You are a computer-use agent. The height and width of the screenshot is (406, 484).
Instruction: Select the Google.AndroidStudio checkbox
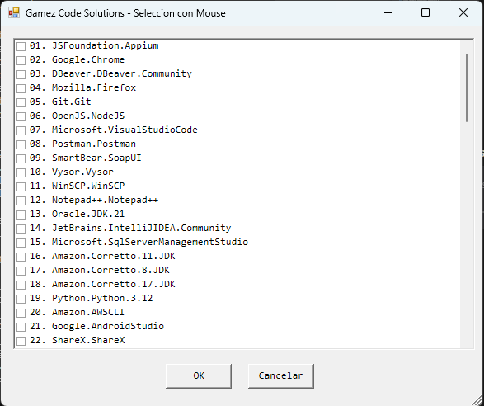point(21,327)
